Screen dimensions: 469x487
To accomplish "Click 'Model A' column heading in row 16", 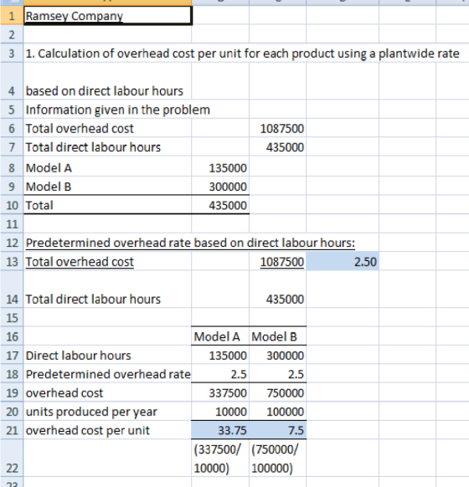I will (x=217, y=336).
